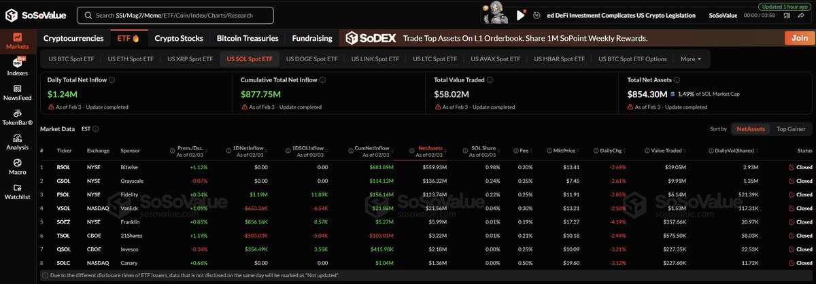
Task: Click info icon beside Daily Total Net Inflow
Action: click(x=112, y=79)
